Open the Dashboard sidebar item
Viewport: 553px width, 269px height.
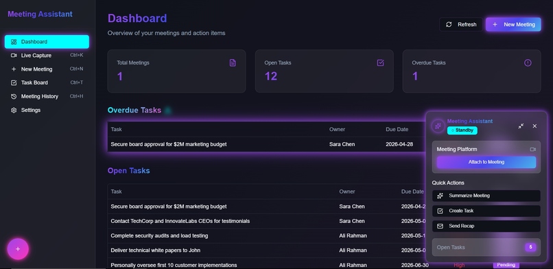(47, 42)
